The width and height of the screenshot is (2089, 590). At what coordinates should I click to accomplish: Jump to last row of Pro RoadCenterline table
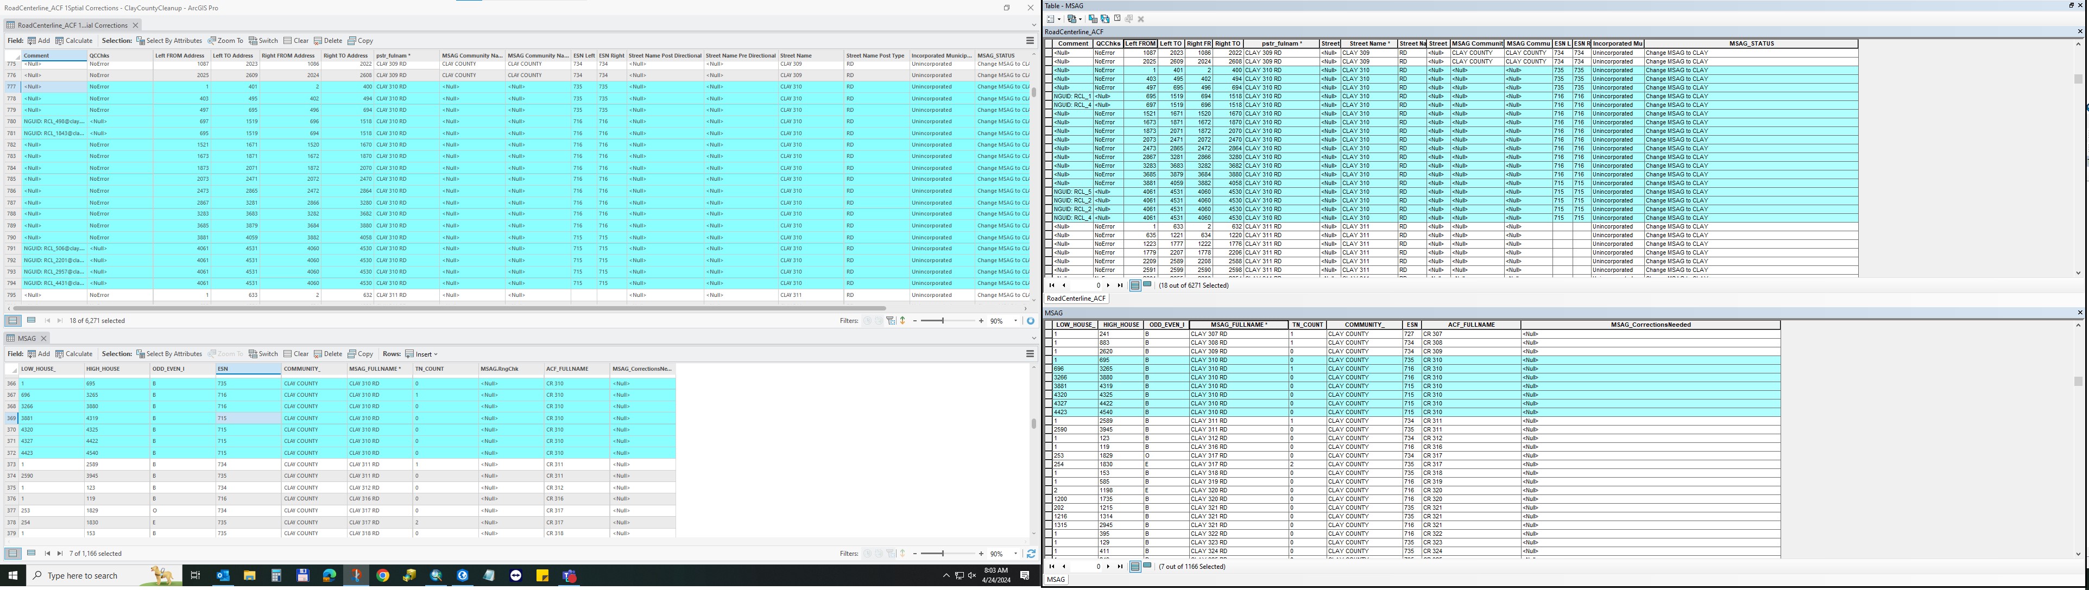coord(59,321)
